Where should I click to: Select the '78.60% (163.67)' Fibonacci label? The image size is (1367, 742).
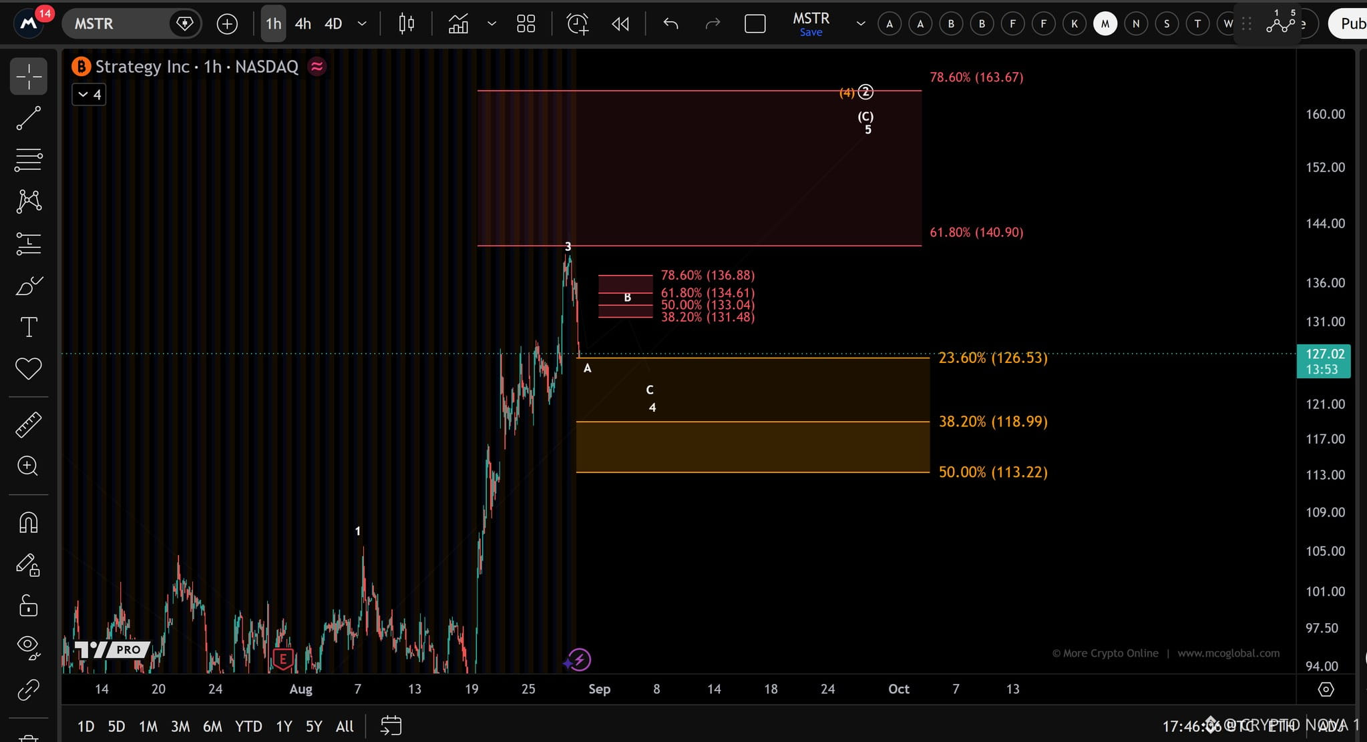976,77
